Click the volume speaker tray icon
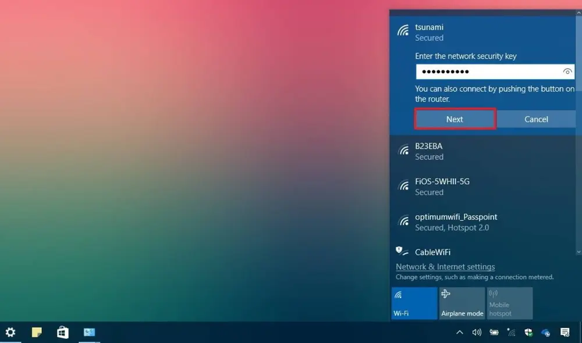This screenshot has width=582, height=343. click(x=477, y=333)
